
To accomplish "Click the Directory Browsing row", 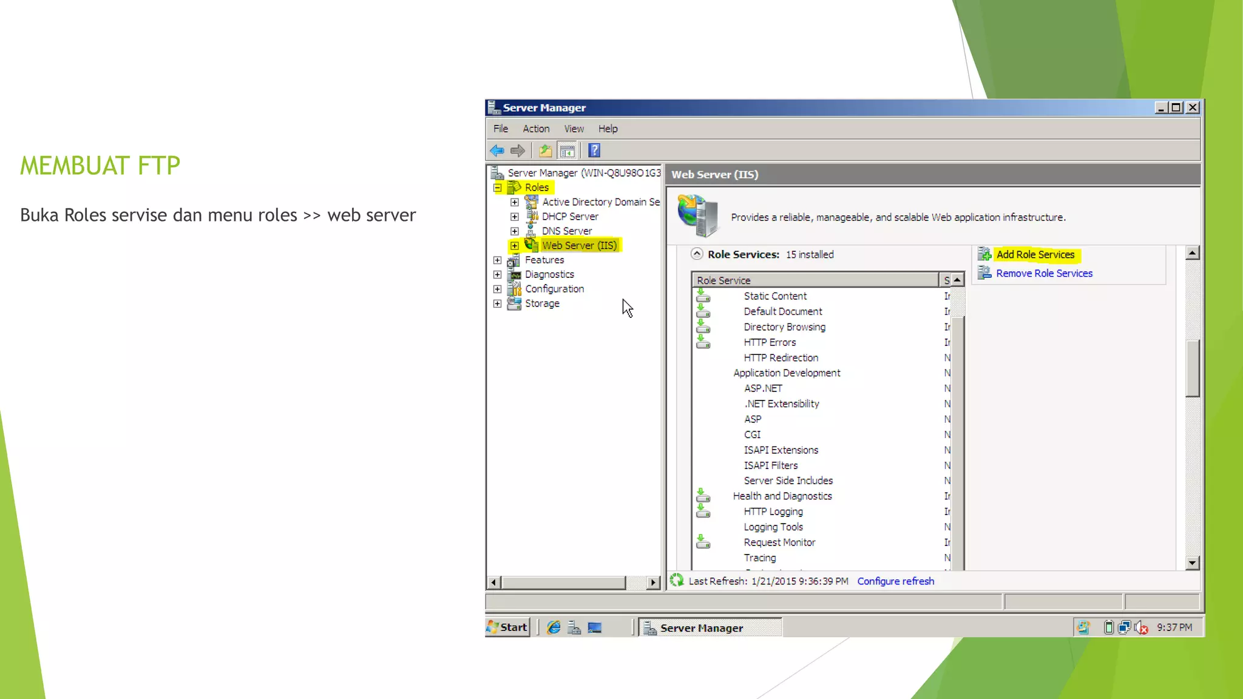I will coord(822,326).
